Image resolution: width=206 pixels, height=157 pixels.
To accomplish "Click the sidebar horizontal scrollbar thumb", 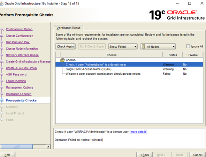I will [16, 147].
